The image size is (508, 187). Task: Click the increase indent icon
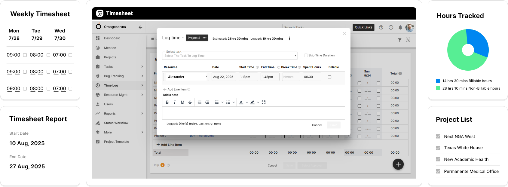[x=207, y=102]
